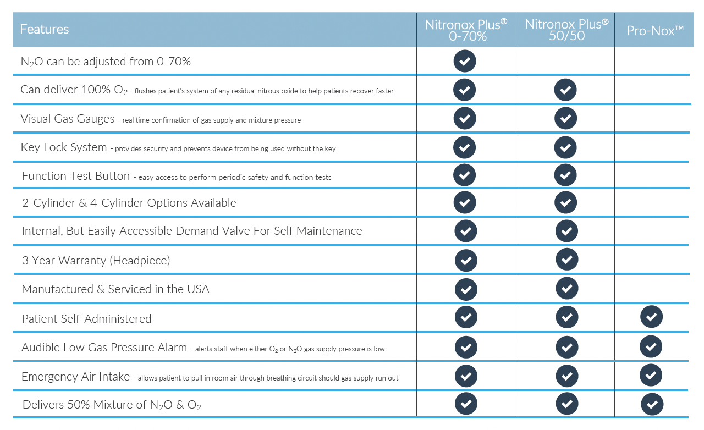
Task: Click the Key Lock System feature text
Action: click(x=64, y=147)
